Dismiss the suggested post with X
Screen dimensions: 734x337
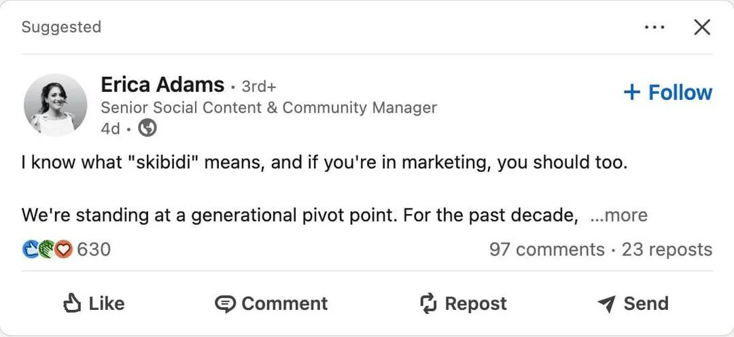pos(702,27)
